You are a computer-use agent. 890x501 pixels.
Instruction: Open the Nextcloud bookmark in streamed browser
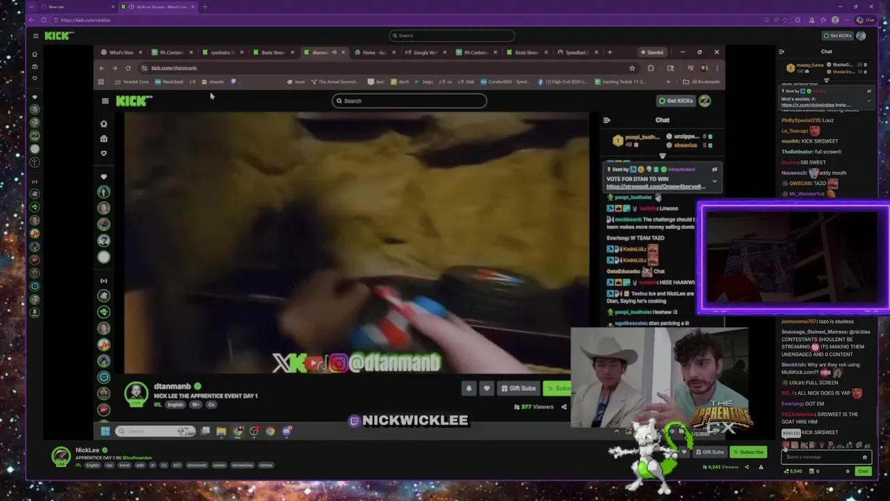[169, 81]
